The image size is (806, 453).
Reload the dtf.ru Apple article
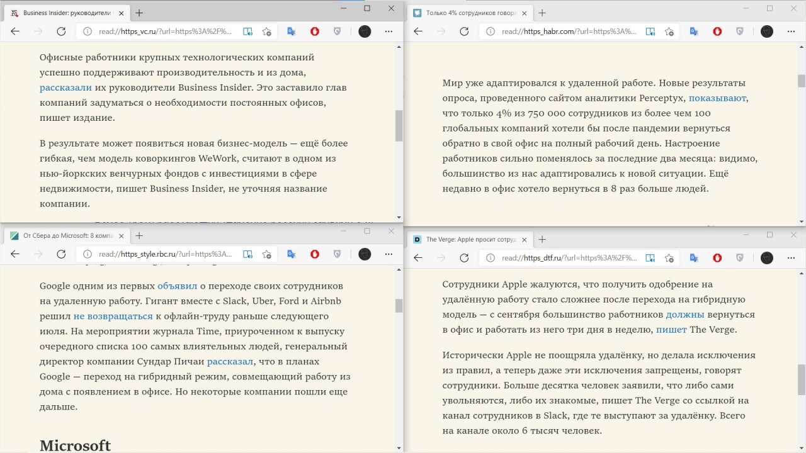(x=464, y=258)
